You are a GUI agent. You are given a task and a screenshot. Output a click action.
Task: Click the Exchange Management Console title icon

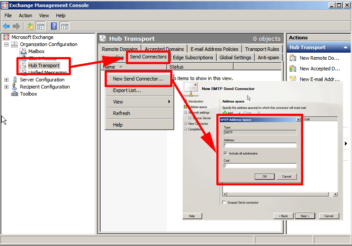[x=5, y=5]
